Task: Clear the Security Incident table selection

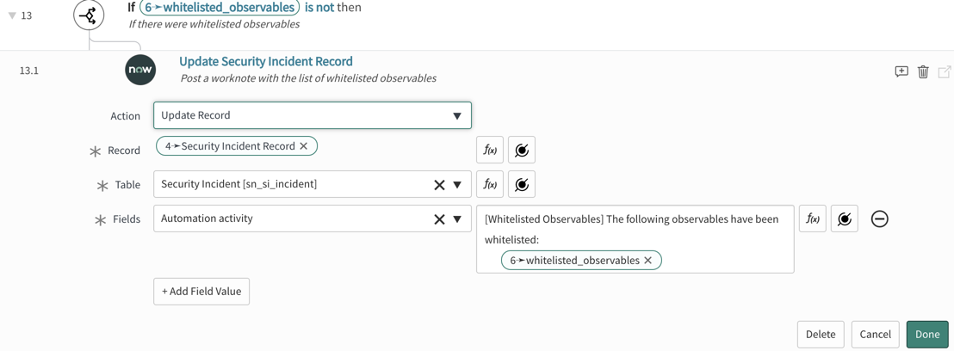Action: (438, 185)
